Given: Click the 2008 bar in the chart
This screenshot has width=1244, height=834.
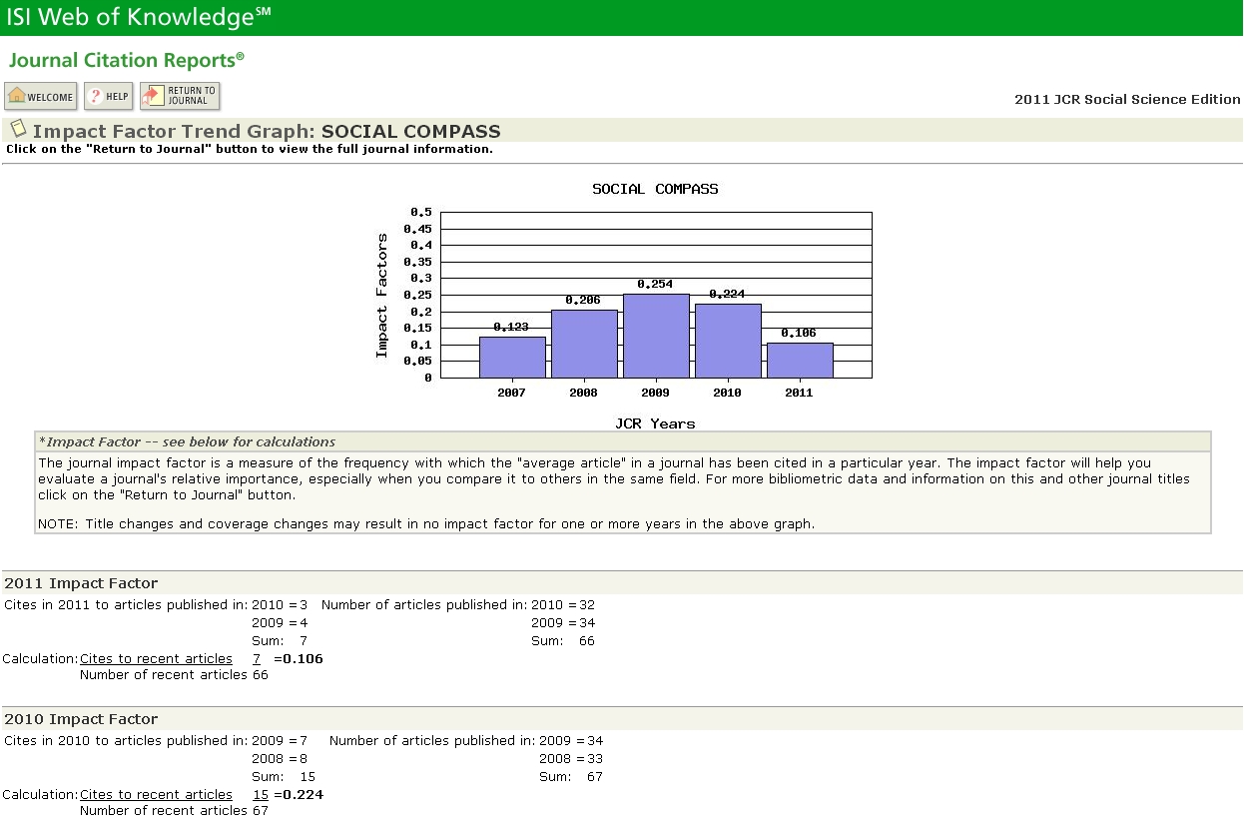Looking at the screenshot, I should click(x=584, y=344).
